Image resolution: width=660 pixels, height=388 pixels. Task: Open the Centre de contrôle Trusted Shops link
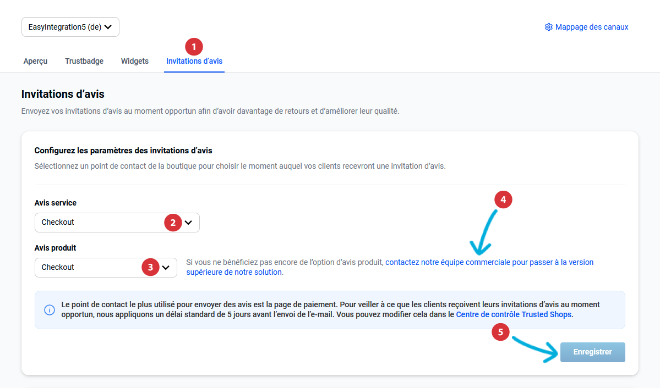point(514,315)
